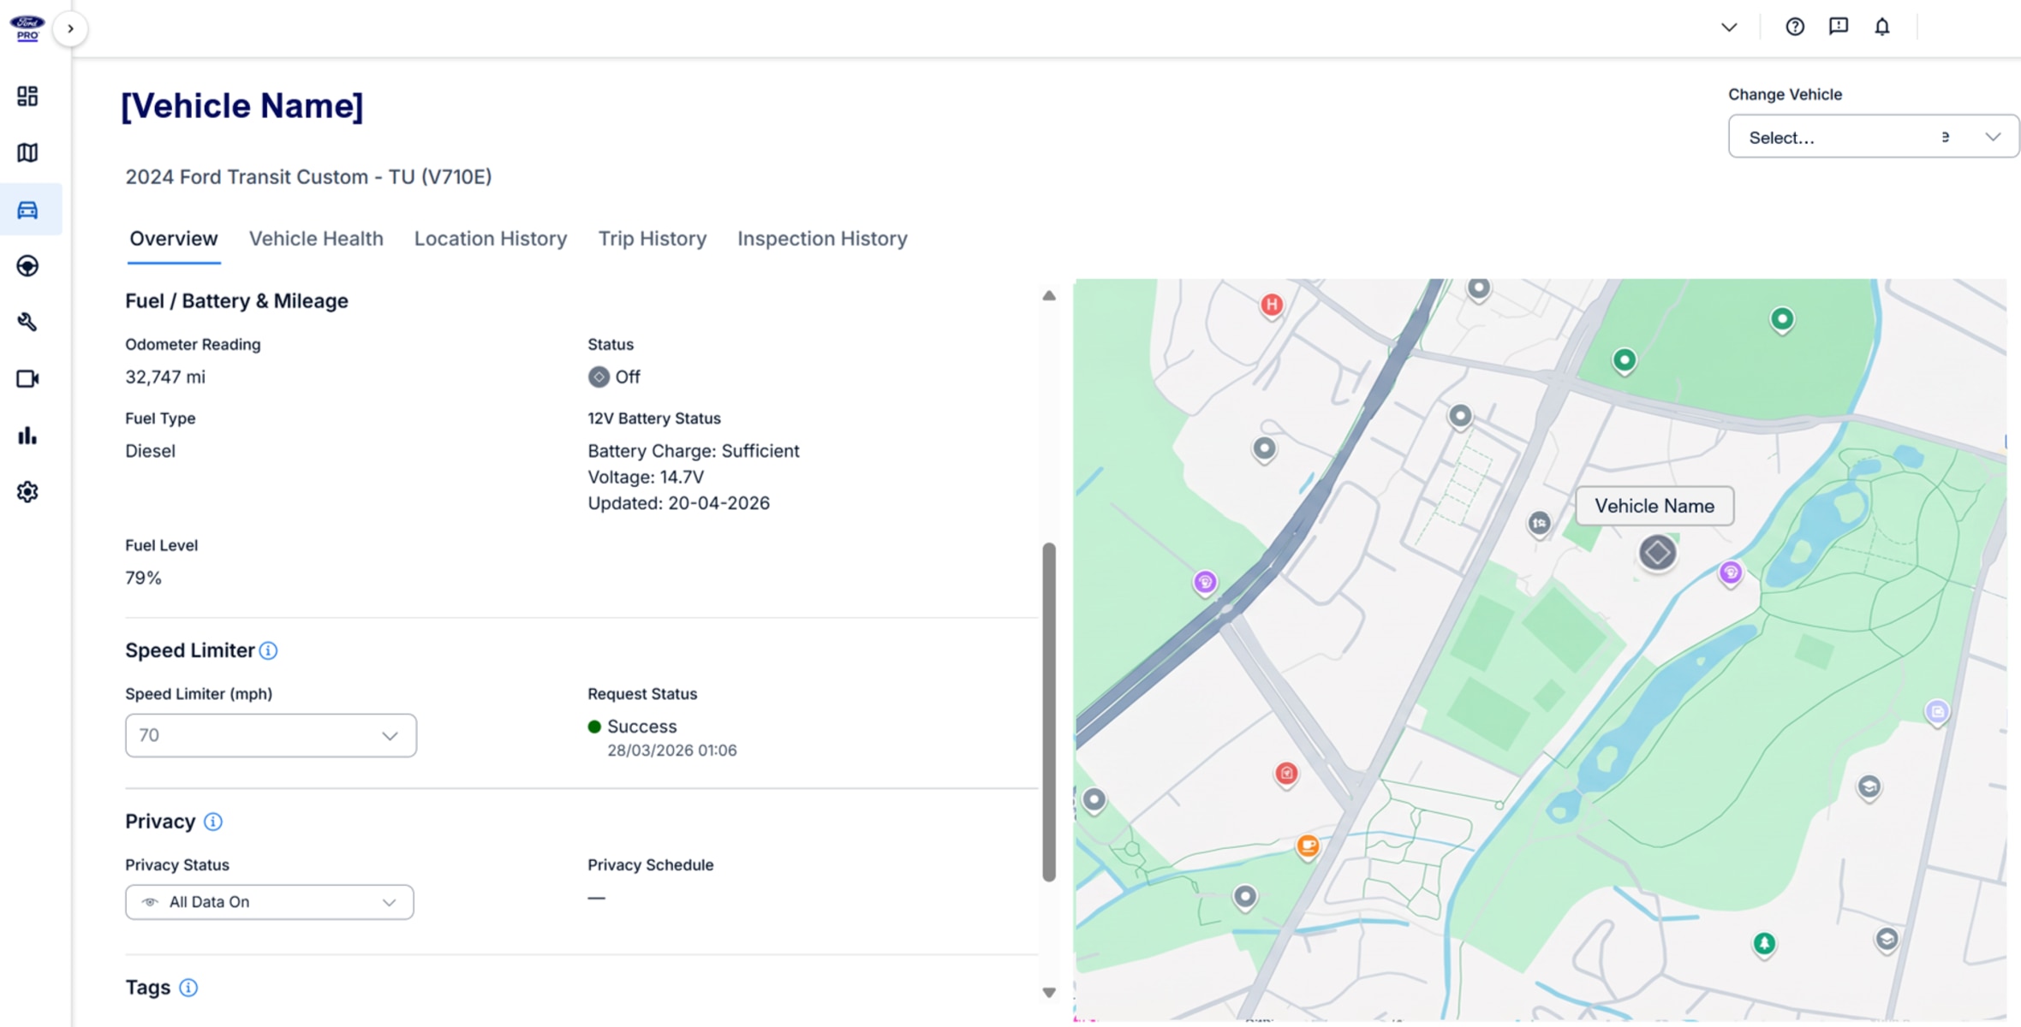The height and width of the screenshot is (1027, 2021).
Task: Click the scroll up arrow of overview panel
Action: point(1049,296)
